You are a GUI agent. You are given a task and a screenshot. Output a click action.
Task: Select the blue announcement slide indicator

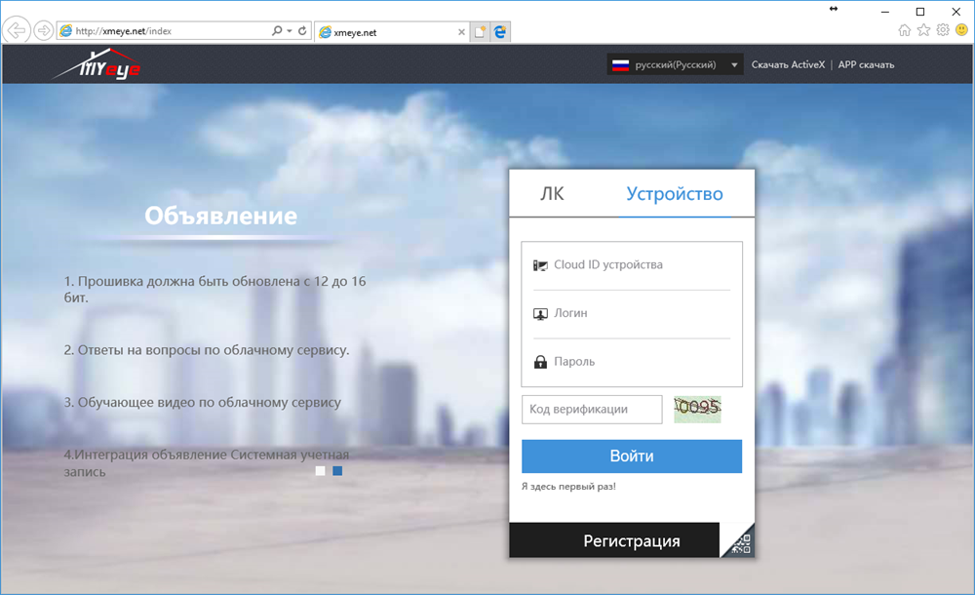coord(337,471)
